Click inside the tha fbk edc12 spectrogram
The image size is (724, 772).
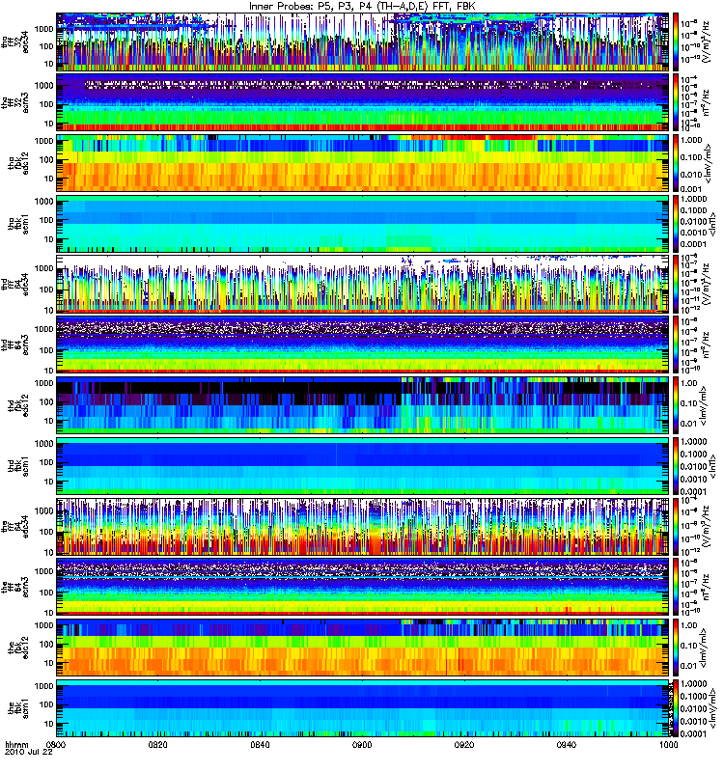tap(363, 163)
